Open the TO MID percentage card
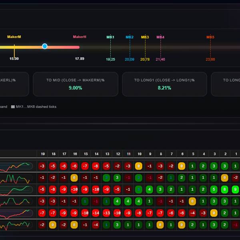 (75, 84)
